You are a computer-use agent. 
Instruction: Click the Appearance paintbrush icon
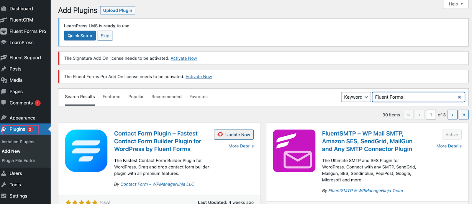pyautogui.click(x=4, y=118)
